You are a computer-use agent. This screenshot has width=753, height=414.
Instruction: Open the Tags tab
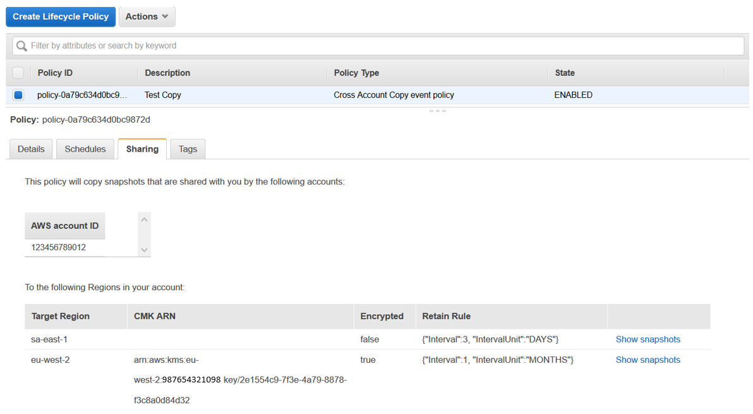coord(187,149)
